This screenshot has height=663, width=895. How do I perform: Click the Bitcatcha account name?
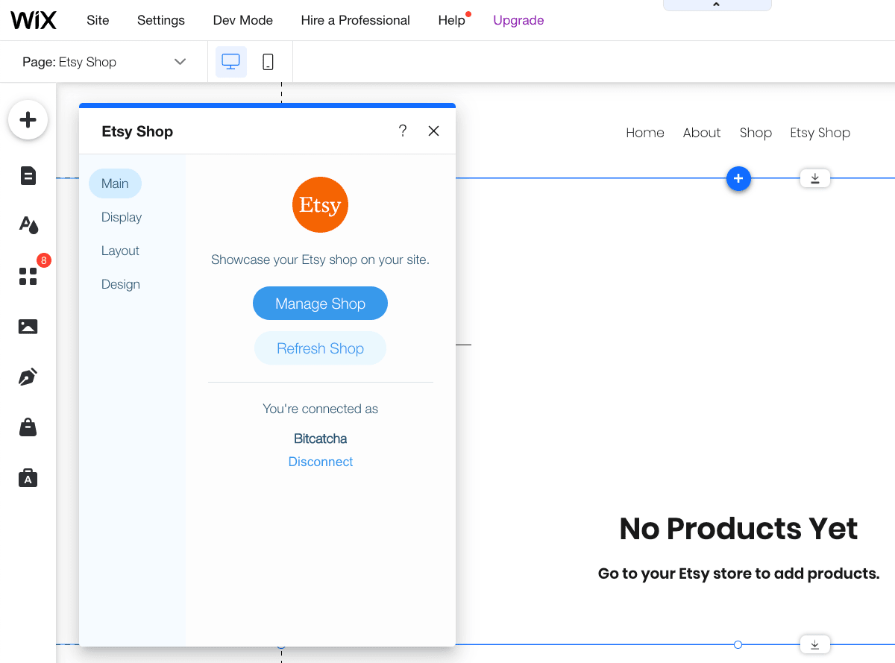point(321,439)
